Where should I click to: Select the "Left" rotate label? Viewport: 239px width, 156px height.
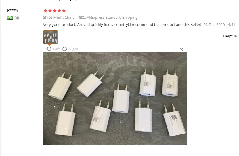56,49
